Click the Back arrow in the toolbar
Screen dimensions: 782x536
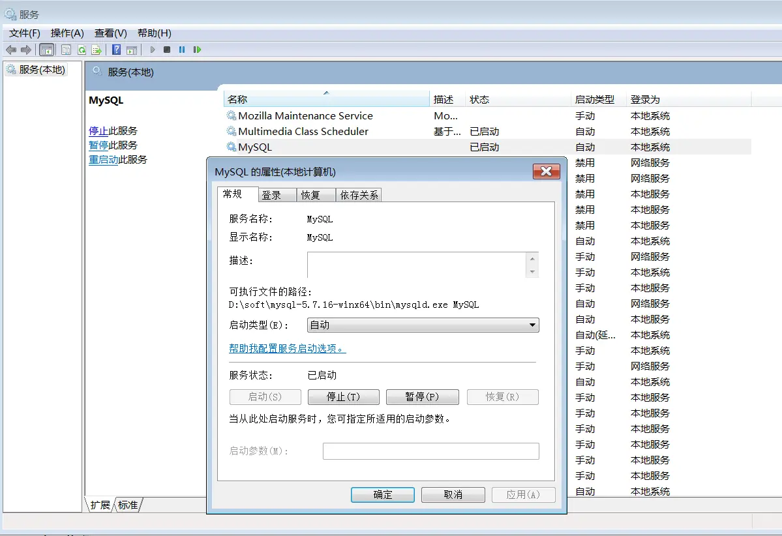point(10,50)
